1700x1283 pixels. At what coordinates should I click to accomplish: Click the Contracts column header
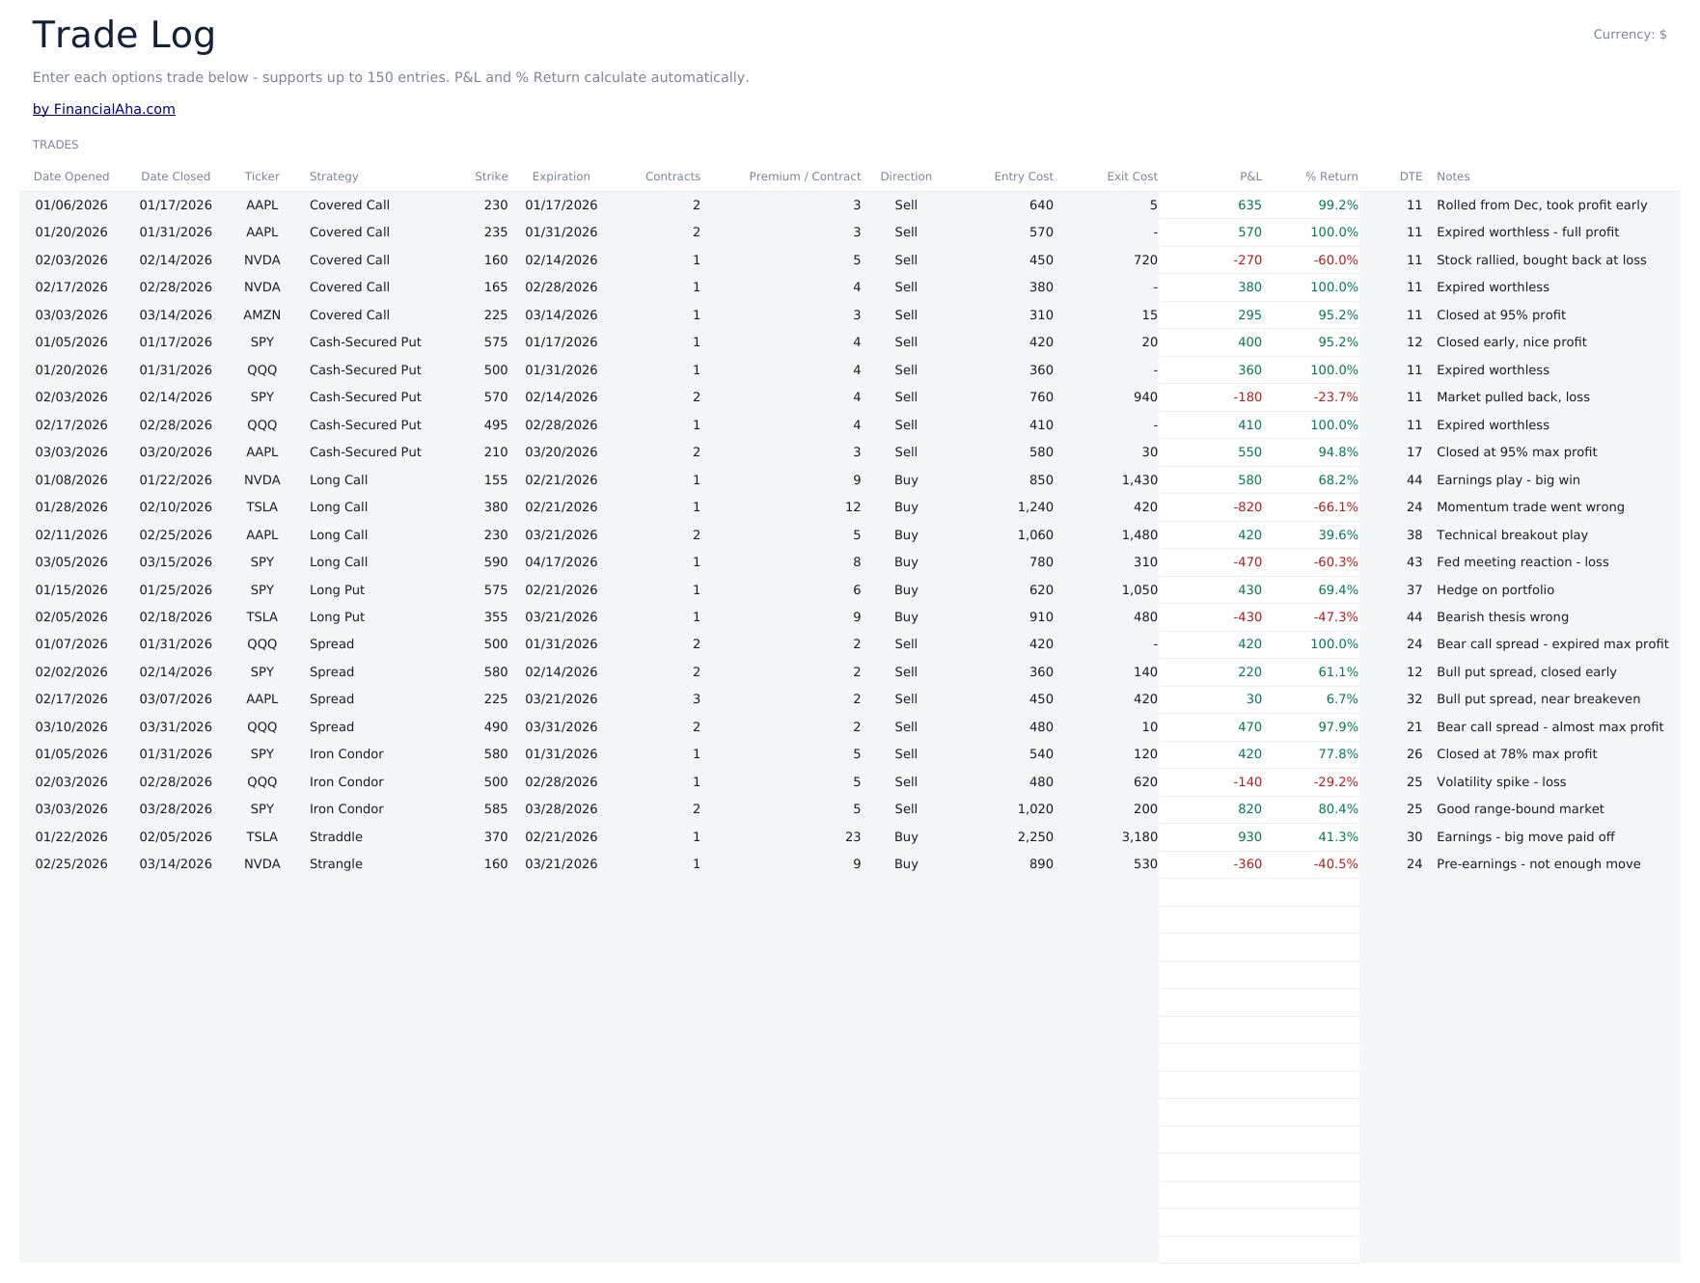point(672,177)
